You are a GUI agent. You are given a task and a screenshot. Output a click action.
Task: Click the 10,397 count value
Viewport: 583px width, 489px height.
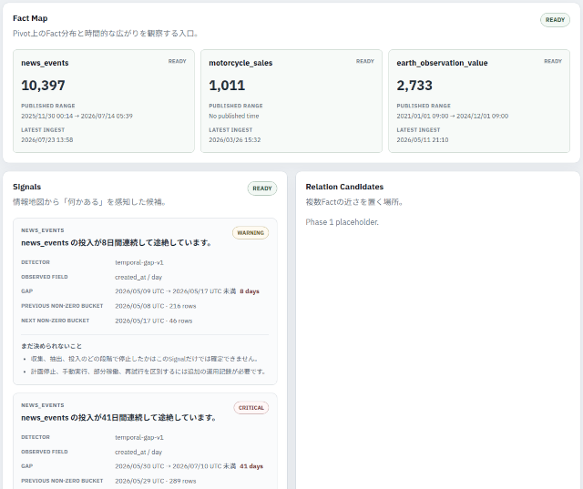click(x=43, y=86)
